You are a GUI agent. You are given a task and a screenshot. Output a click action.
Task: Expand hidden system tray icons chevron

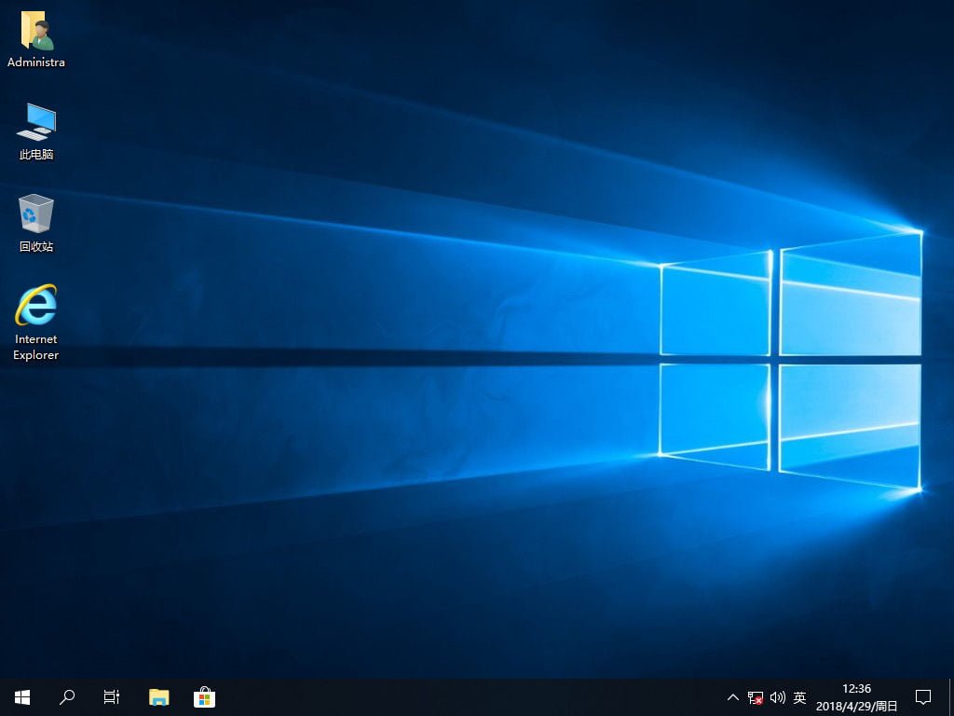733,697
